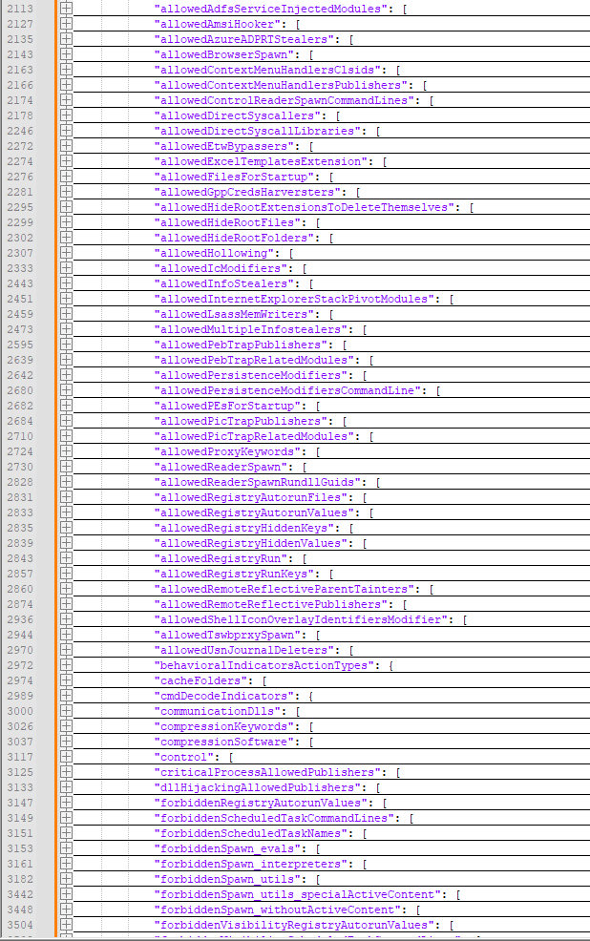590x941 pixels.
Task: Expand the behavioralIndicatorsActionTypes object fold
Action: click(x=66, y=665)
